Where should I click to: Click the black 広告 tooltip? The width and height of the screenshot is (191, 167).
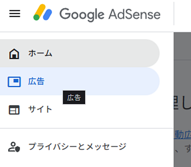point(74,97)
